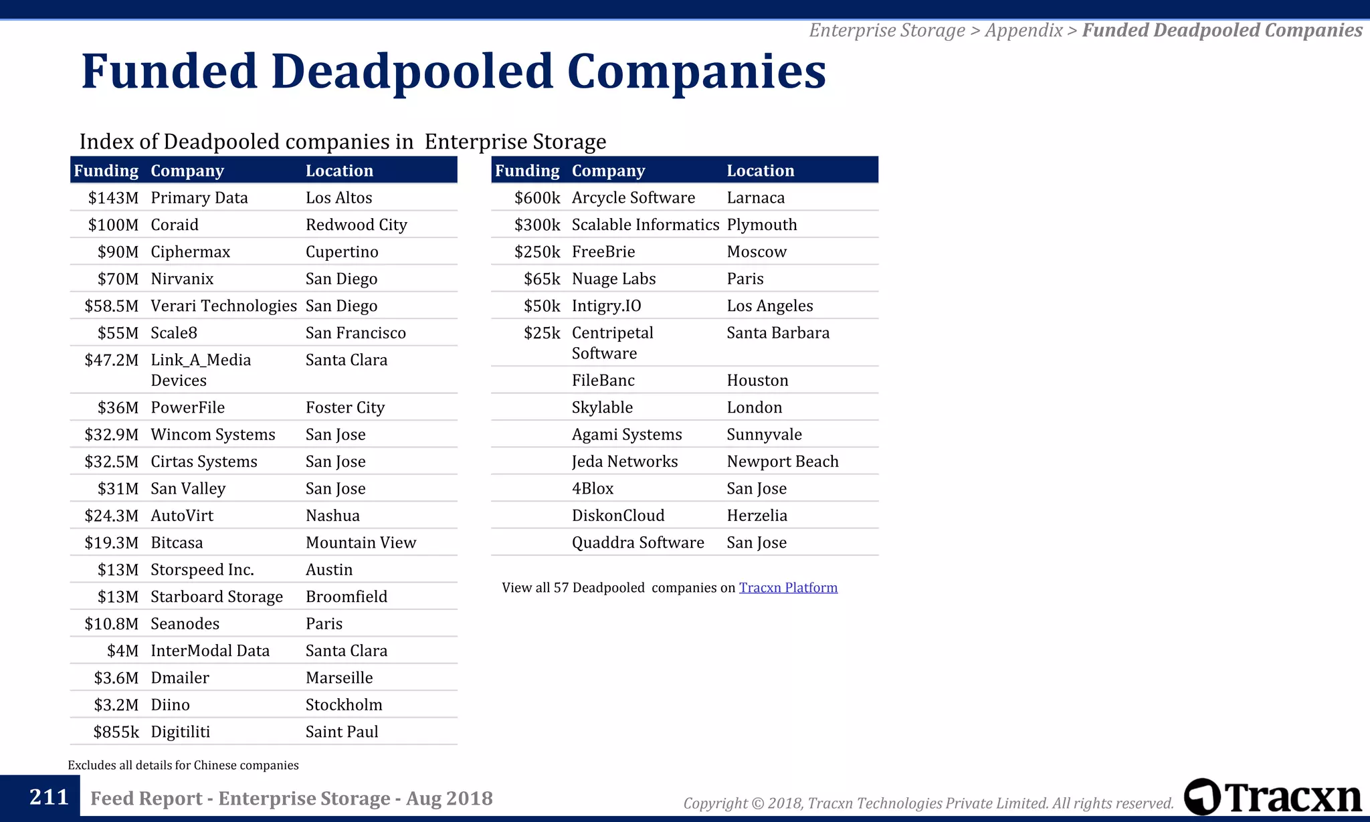
Task: Select Seanodes company cell
Action: [x=185, y=624]
